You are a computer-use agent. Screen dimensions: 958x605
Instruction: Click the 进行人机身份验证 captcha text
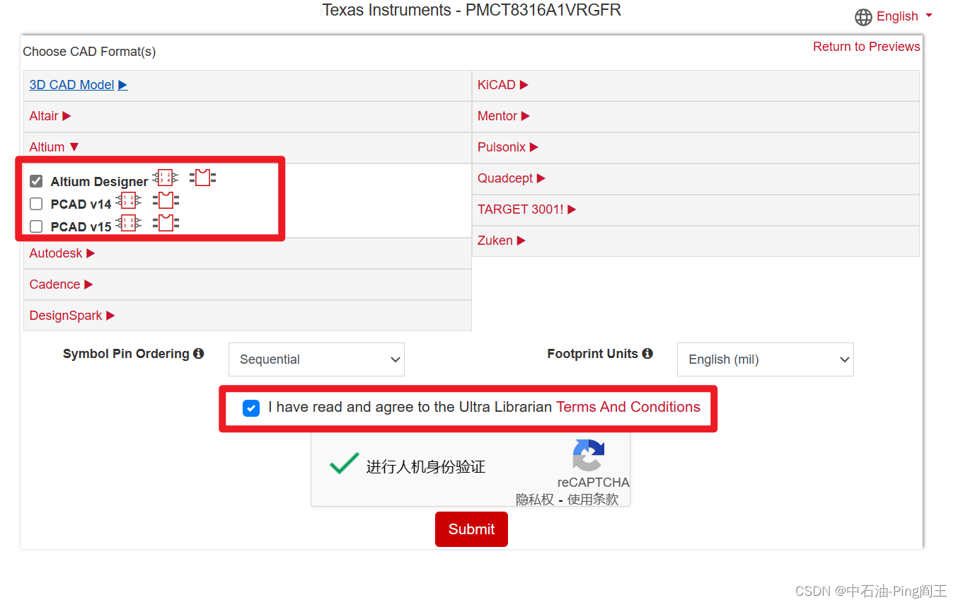[426, 467]
